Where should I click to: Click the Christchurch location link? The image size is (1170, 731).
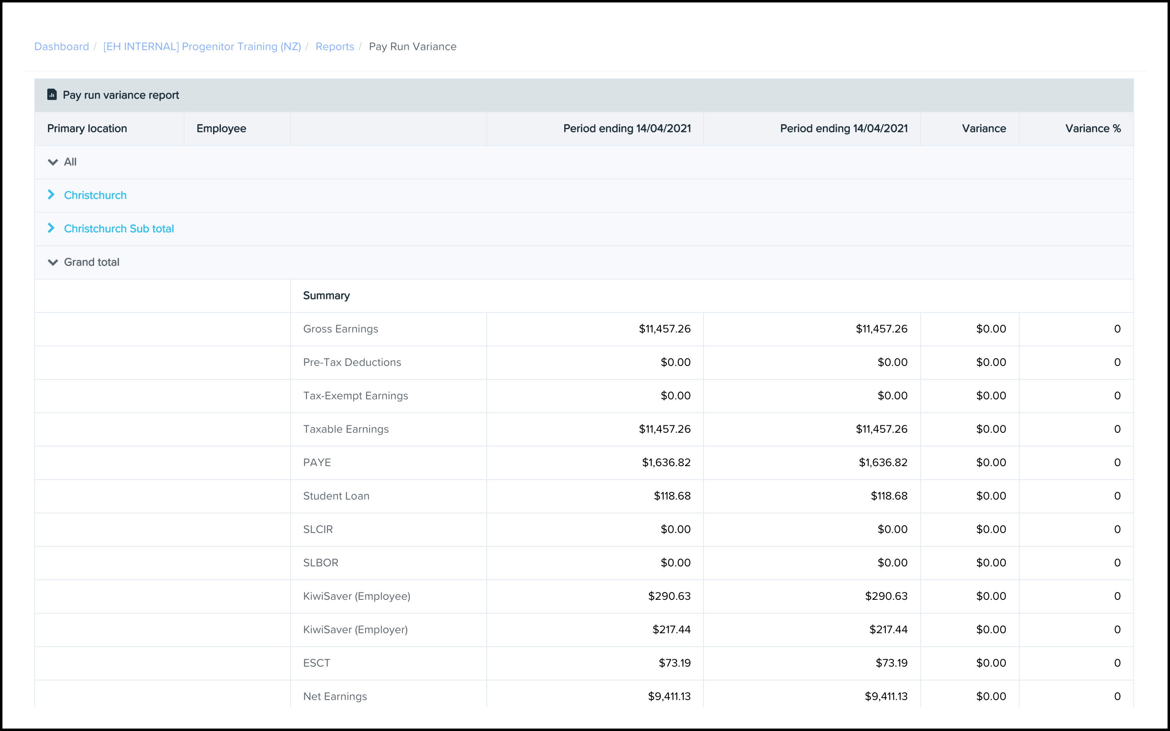(x=95, y=195)
